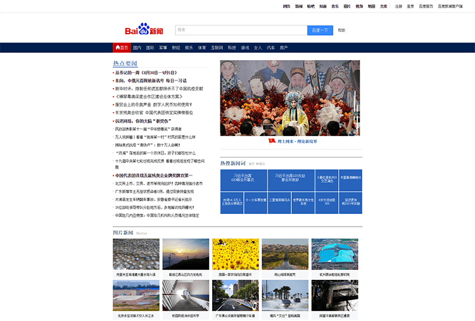Click inside the search input box
The width and height of the screenshot is (475, 321).
241,30
